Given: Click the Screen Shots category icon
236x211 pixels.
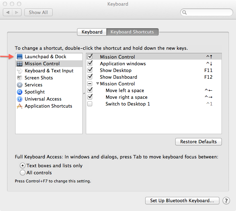Looking at the screenshot, I should pos(19,78).
